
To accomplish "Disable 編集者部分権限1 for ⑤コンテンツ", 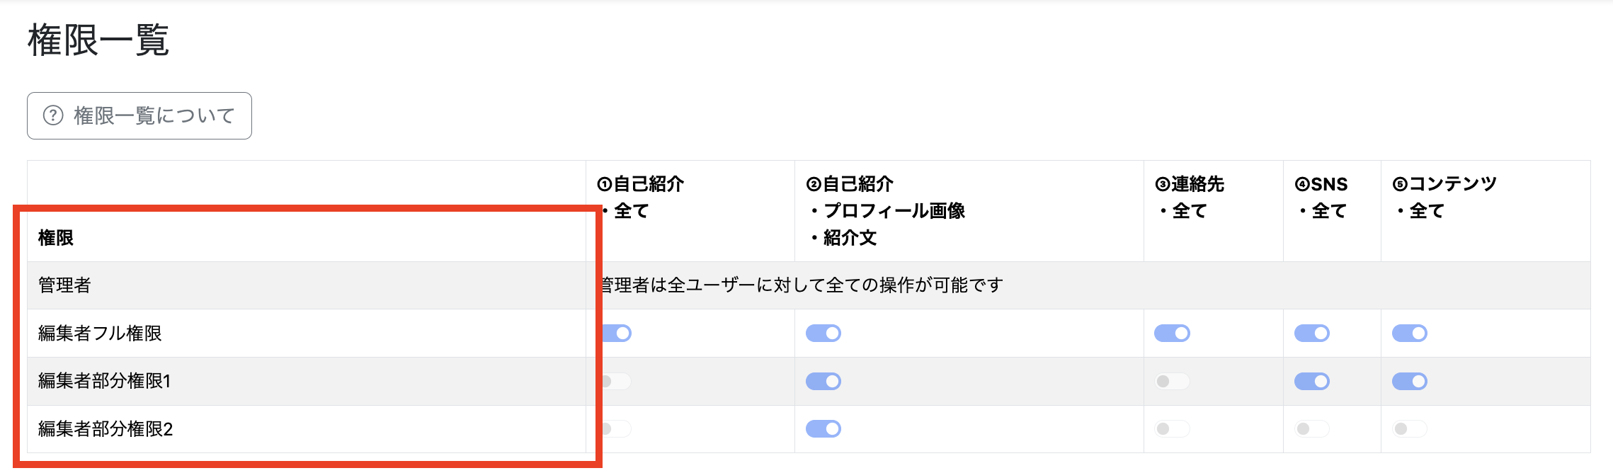I will [1410, 381].
